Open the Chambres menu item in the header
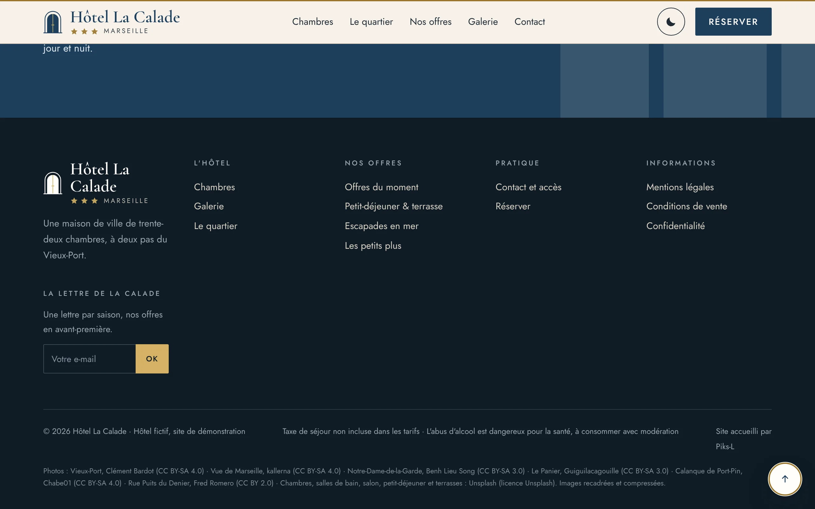Screen dimensions: 815x509 tap(313, 22)
